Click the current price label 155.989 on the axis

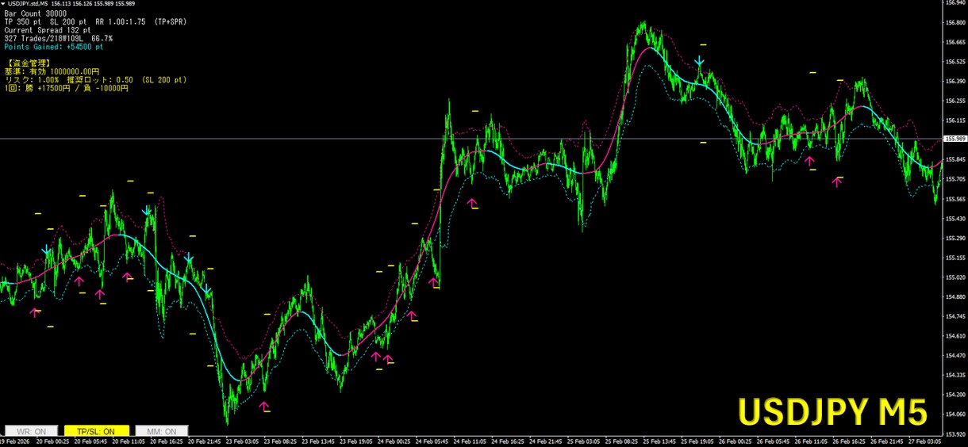tap(955, 139)
